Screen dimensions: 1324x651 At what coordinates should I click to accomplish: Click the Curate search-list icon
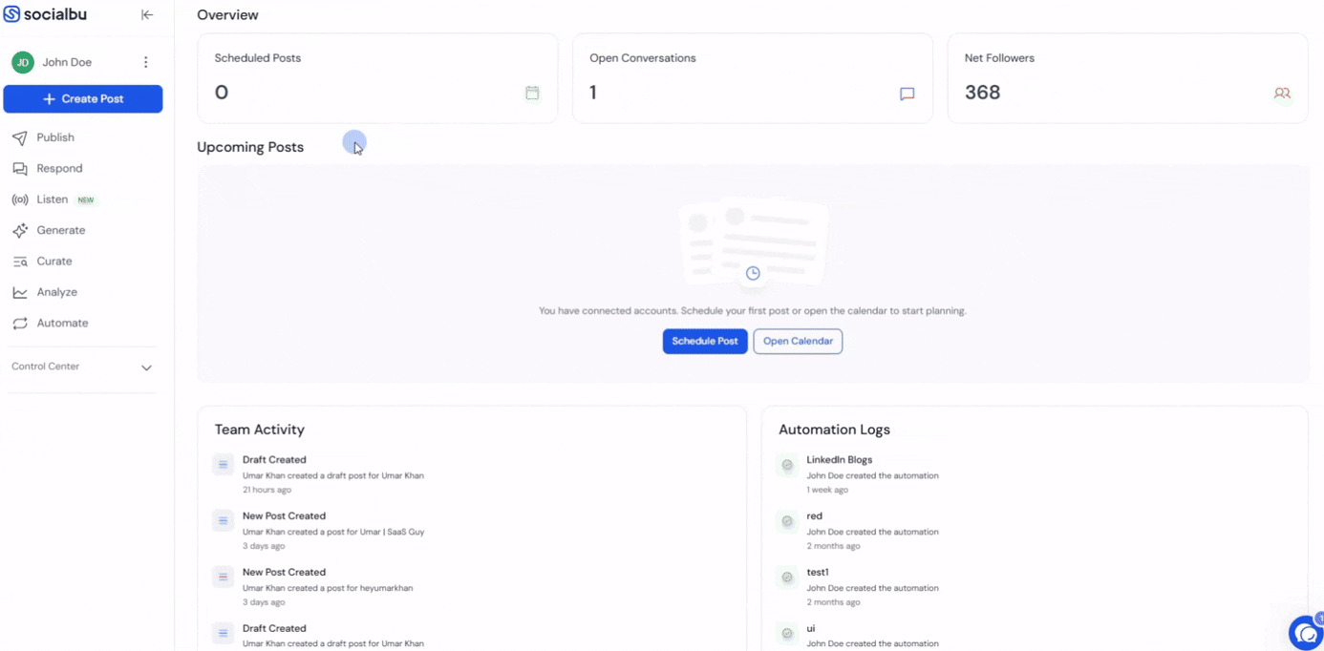pos(20,262)
